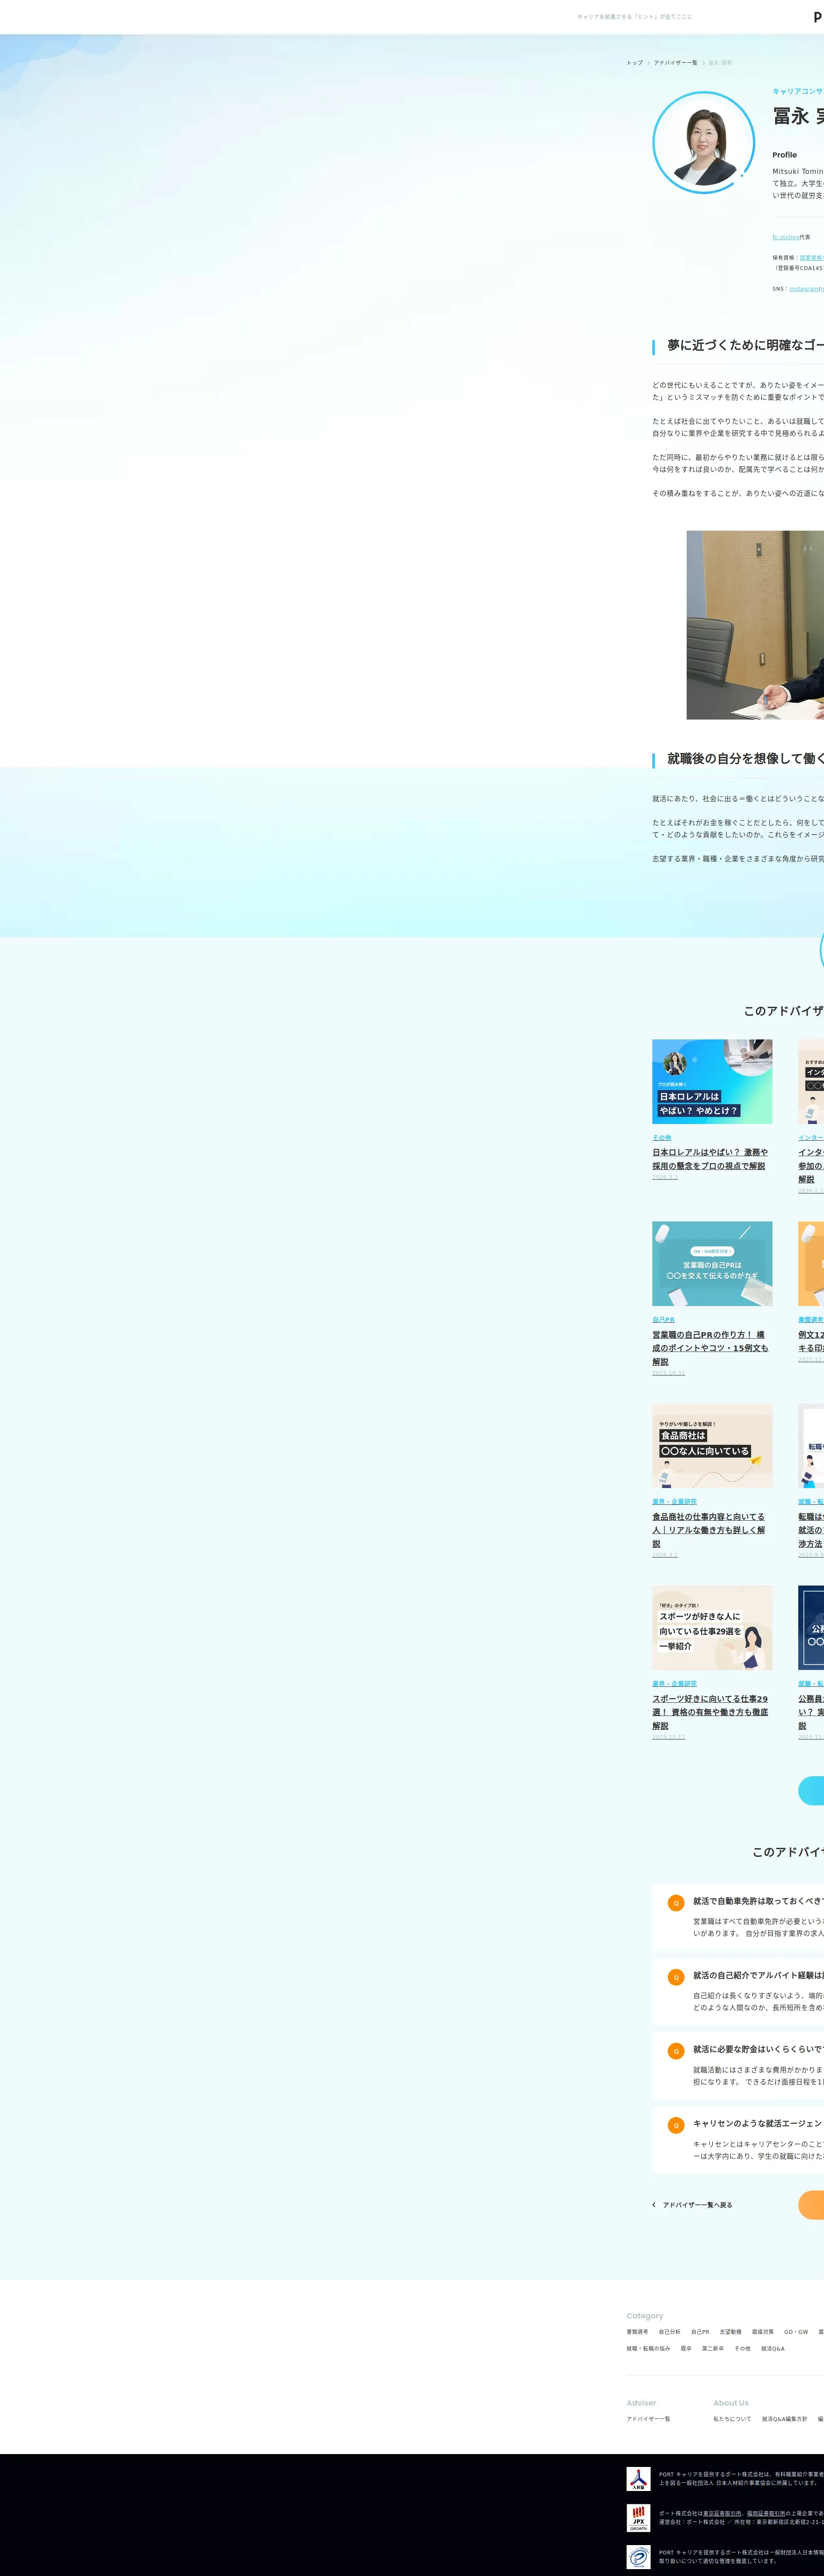Click the 自己PR tag above 営業職 article title
The height and width of the screenshot is (2576, 824).
(x=663, y=1320)
